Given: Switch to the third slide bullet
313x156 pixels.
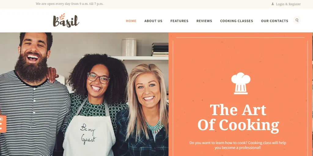Looking at the screenshot, I should coord(1,128).
